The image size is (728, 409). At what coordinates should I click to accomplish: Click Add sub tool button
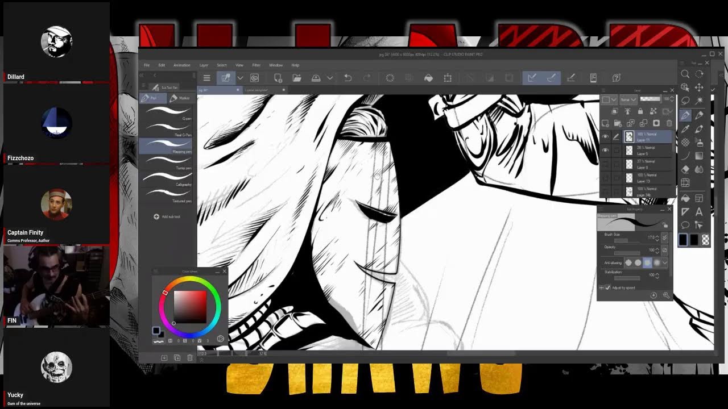tap(167, 216)
